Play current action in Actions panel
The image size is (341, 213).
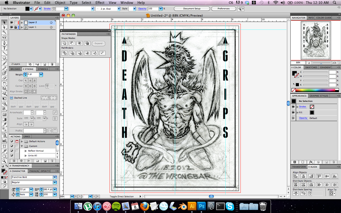coord(29,161)
